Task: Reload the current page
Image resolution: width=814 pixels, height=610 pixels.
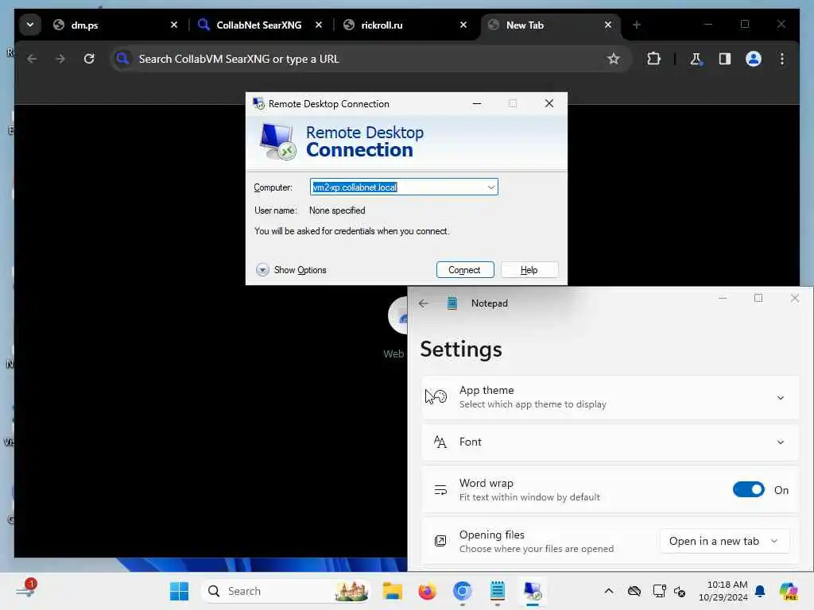Action: point(89,59)
